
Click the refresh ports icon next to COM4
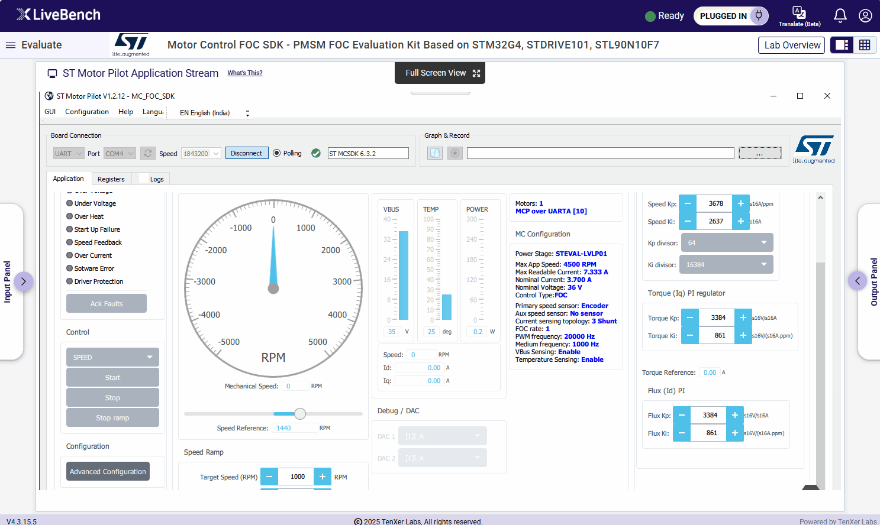point(148,153)
